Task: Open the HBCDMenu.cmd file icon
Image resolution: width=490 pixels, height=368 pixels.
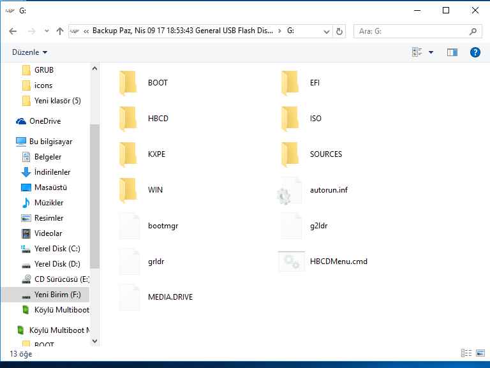Action: 290,261
